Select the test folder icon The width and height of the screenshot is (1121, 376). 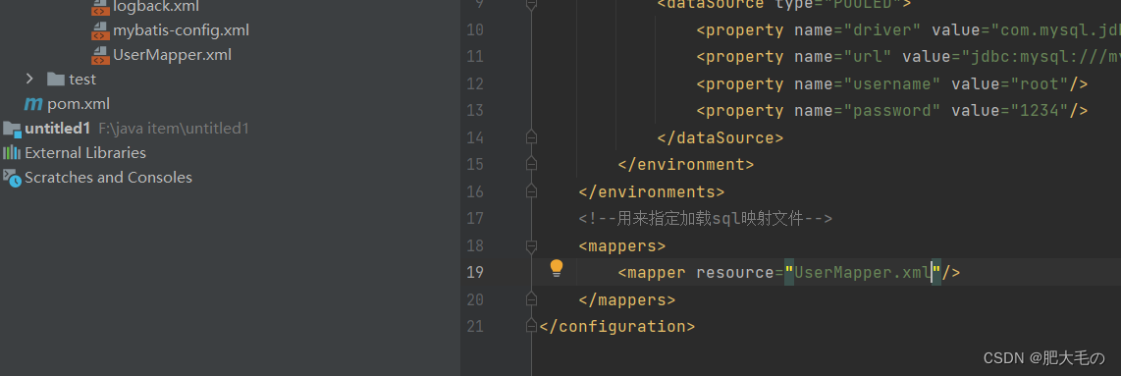(55, 79)
